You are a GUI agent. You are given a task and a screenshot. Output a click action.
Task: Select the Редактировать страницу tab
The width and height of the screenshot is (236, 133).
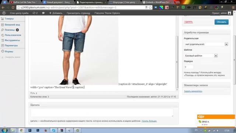(91, 2)
